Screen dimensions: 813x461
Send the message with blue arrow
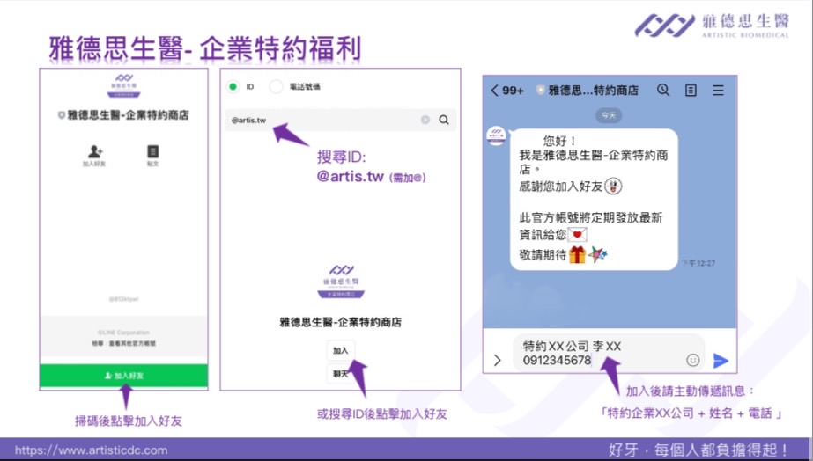[721, 361]
